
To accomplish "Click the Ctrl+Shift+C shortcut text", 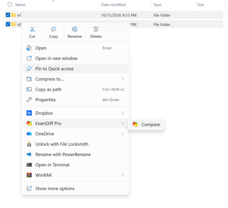I will (114, 89).
